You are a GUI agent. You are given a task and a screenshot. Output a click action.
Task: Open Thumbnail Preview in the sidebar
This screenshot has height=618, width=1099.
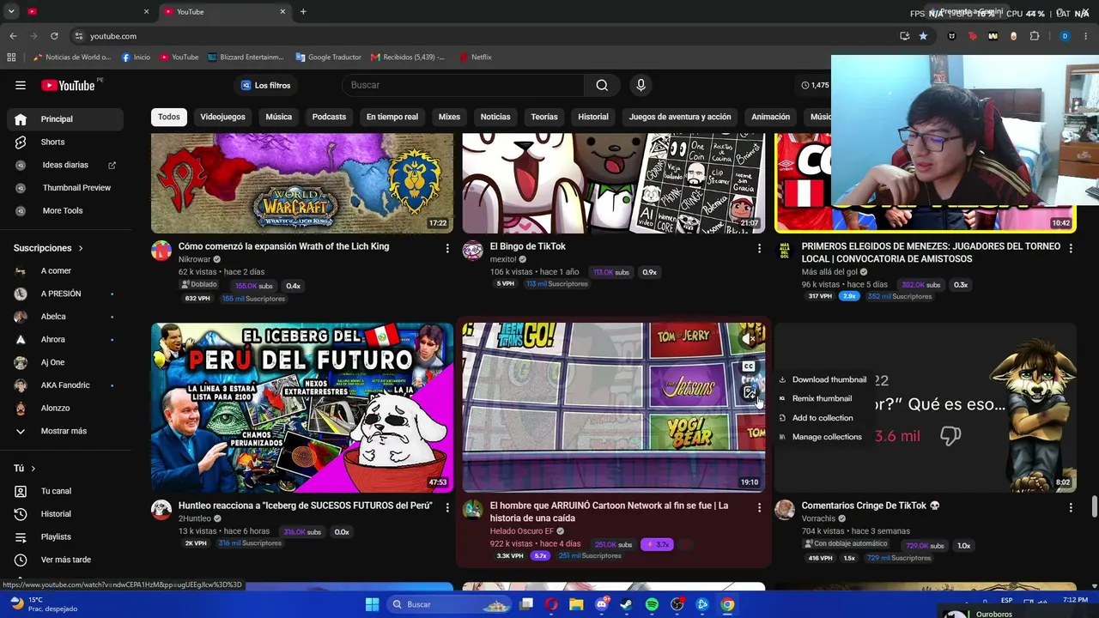pyautogui.click(x=76, y=188)
